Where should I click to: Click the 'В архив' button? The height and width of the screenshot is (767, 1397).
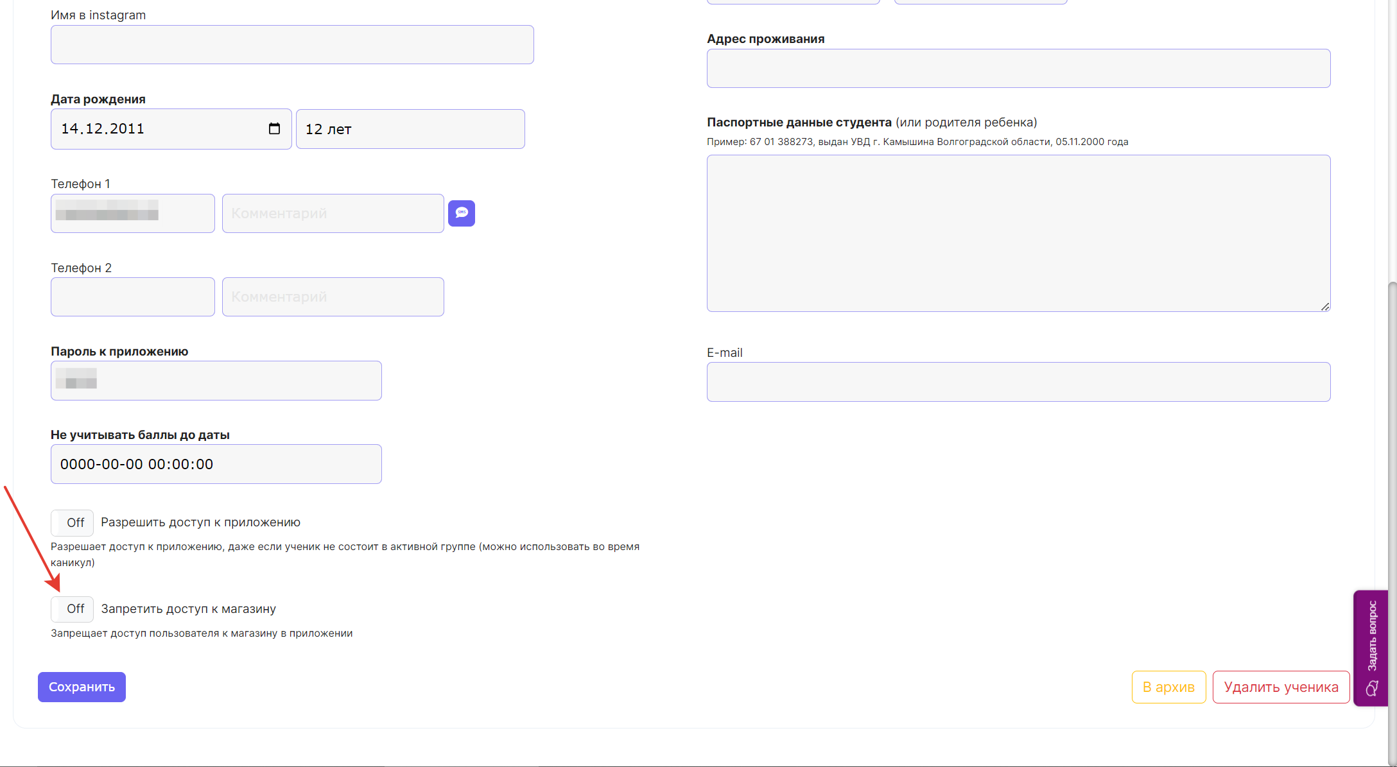coord(1168,687)
